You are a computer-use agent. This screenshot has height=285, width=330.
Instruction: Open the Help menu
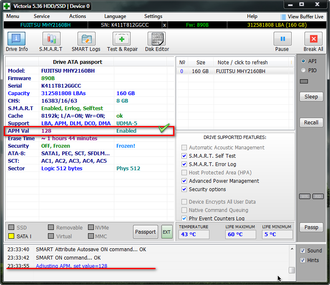pyautogui.click(x=252, y=16)
